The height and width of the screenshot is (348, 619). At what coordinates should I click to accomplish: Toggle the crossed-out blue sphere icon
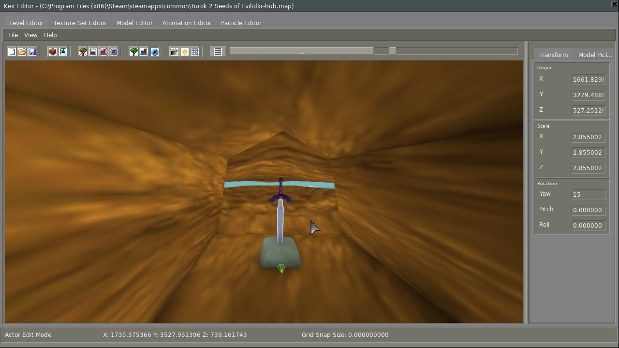(114, 51)
